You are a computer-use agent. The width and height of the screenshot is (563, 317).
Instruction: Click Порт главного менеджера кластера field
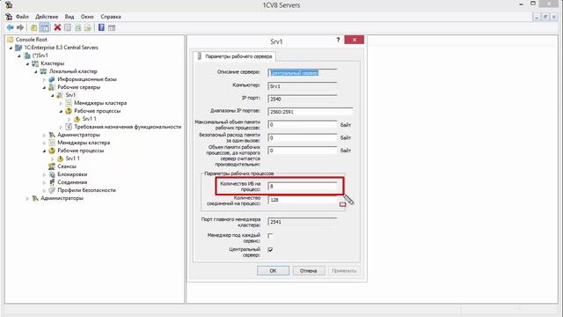(x=303, y=222)
